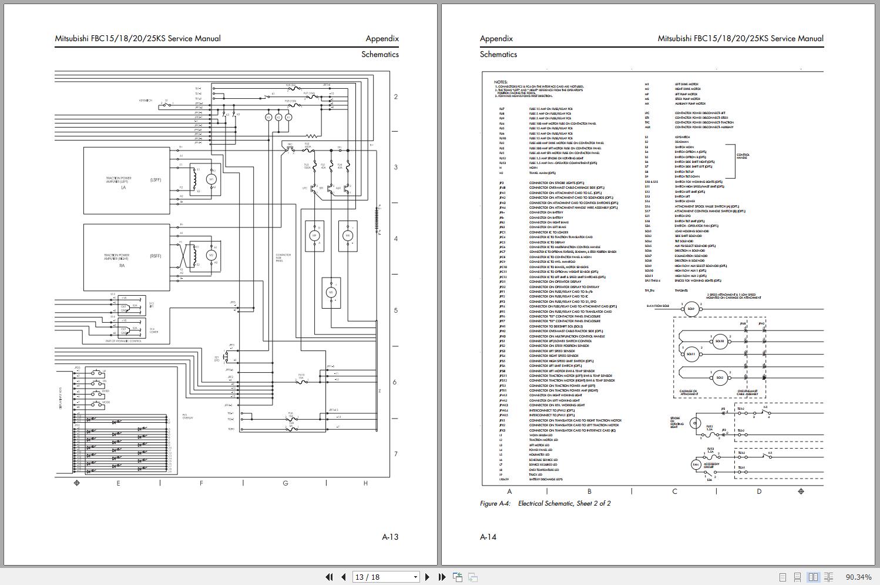Click Traction Power Amplifier (Right) RA block

click(126, 258)
